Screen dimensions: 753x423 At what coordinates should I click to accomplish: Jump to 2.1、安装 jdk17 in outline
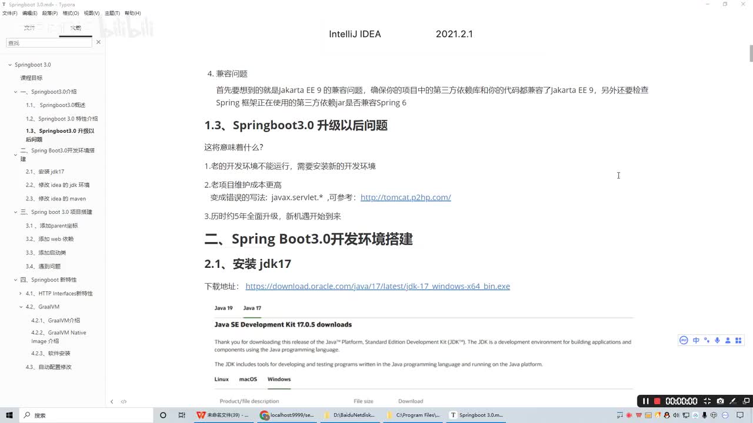pyautogui.click(x=45, y=172)
